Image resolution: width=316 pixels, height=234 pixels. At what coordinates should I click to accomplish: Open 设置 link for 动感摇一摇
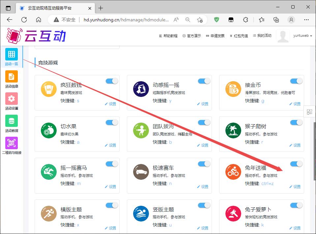203,104
